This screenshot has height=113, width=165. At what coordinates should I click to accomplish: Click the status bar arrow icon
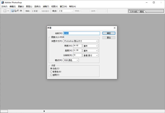click(x=44, y=111)
